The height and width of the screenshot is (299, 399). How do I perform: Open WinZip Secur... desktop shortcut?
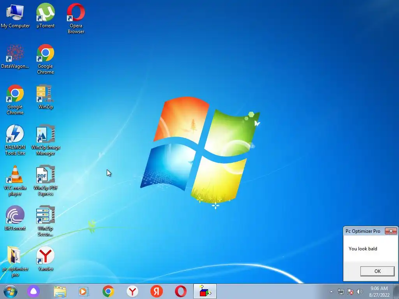[45, 221]
